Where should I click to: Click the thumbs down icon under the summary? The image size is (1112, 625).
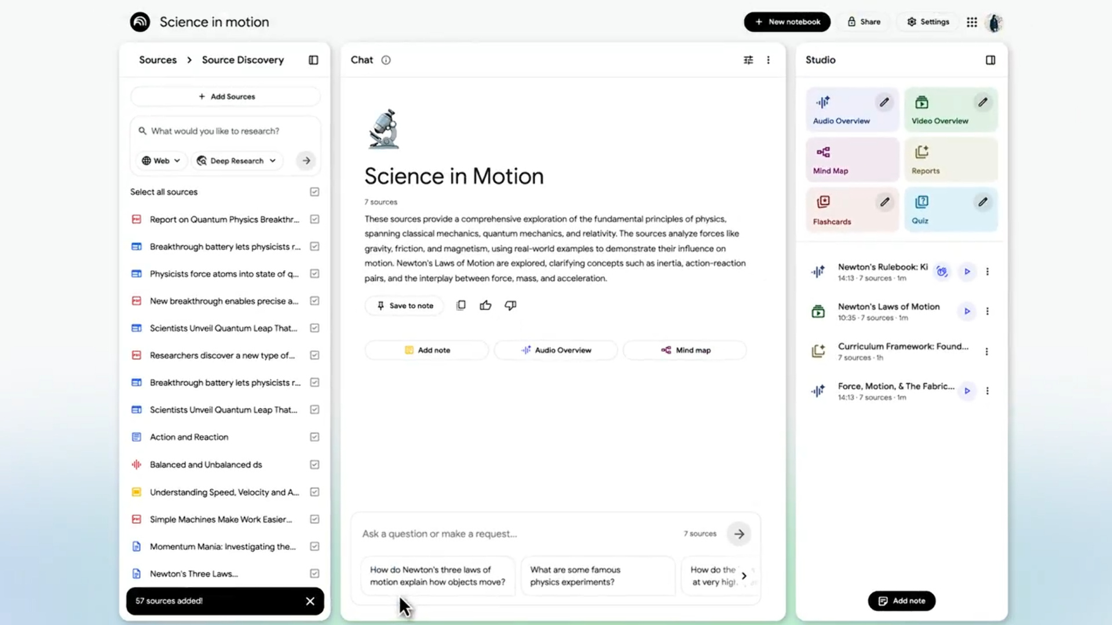510,306
